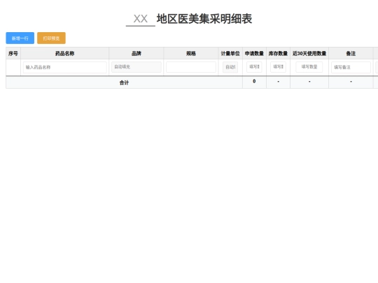Select the 序号 column header
Screen dimensions: 378x283
[13, 53]
